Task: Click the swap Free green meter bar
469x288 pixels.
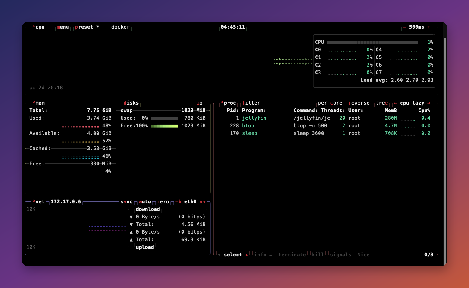Action: click(165, 126)
